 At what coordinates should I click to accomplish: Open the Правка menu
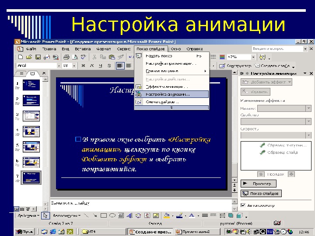click(x=49, y=49)
